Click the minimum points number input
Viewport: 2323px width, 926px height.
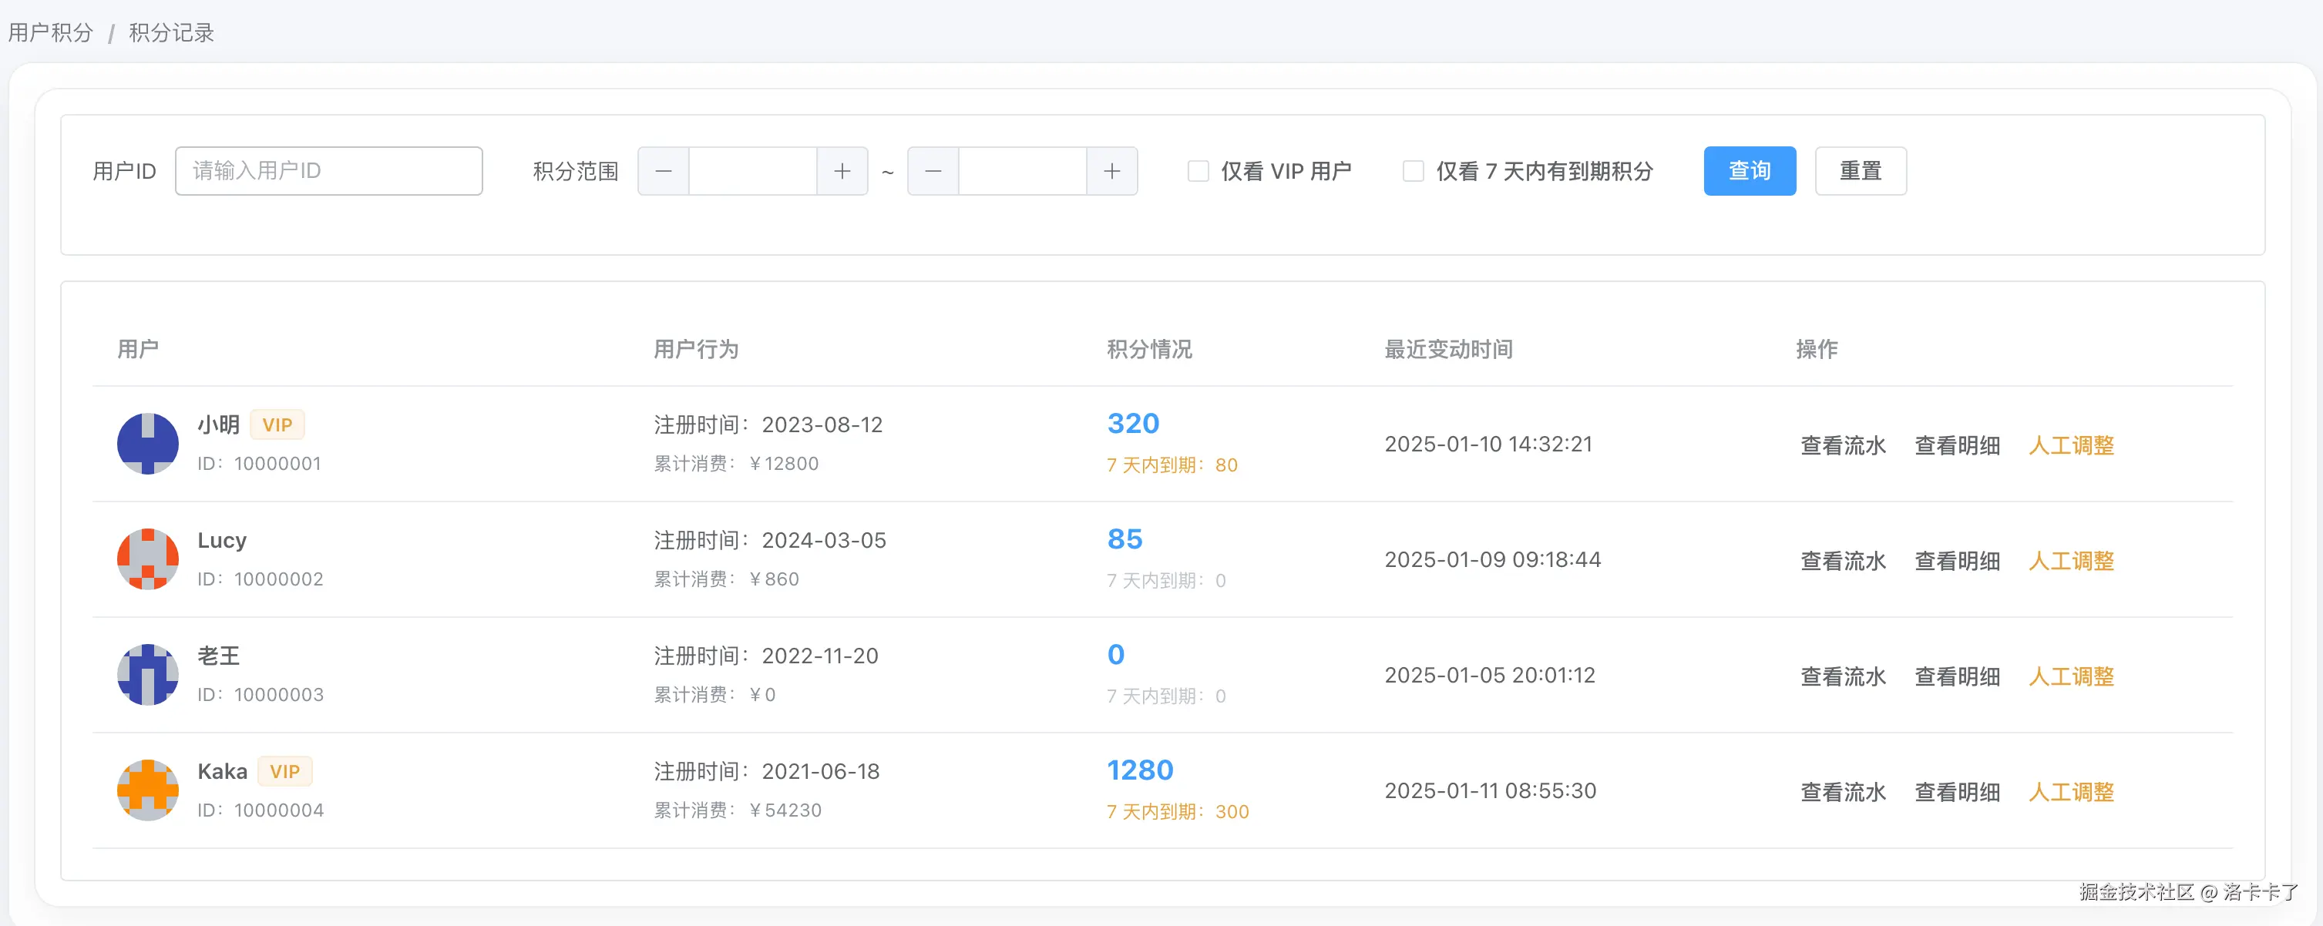coord(752,171)
